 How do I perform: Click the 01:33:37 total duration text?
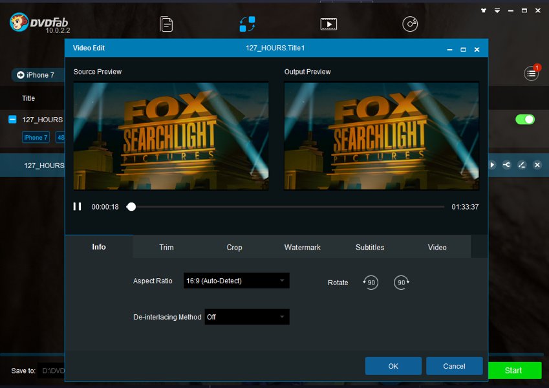click(465, 207)
